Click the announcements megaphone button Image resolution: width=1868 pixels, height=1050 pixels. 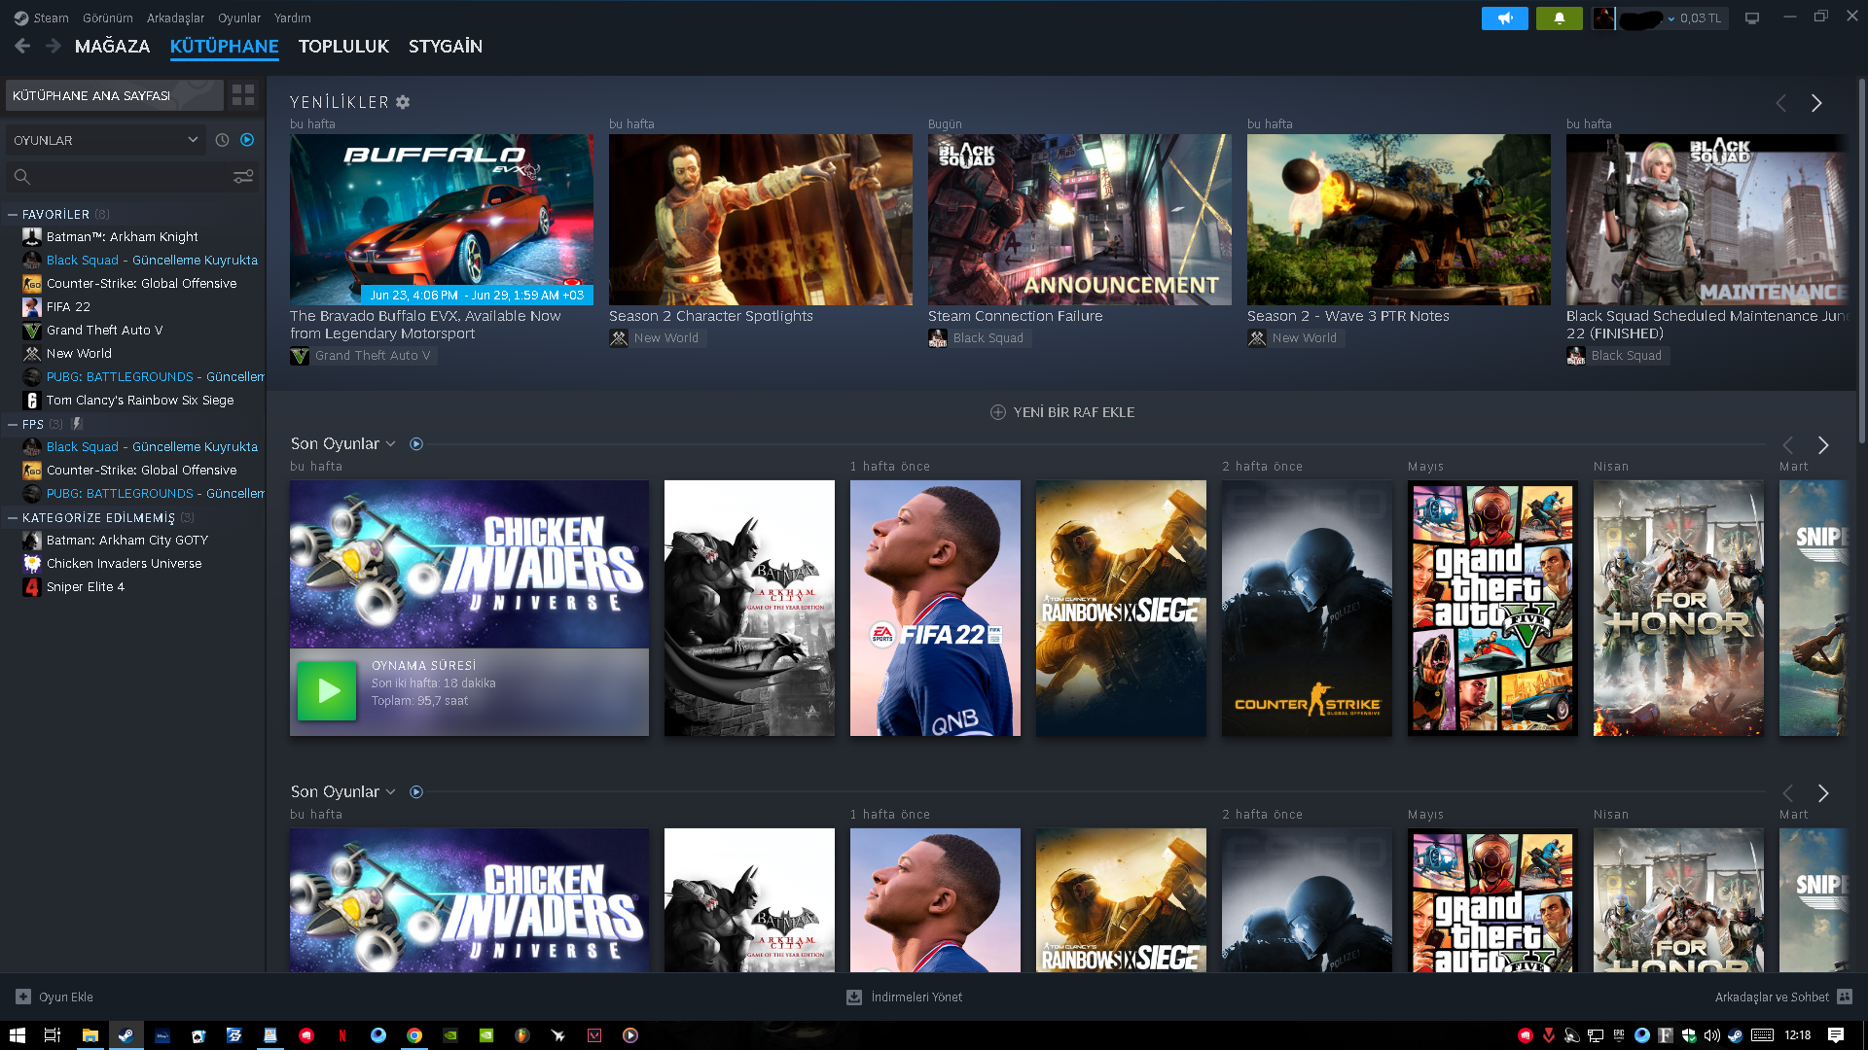(x=1504, y=17)
